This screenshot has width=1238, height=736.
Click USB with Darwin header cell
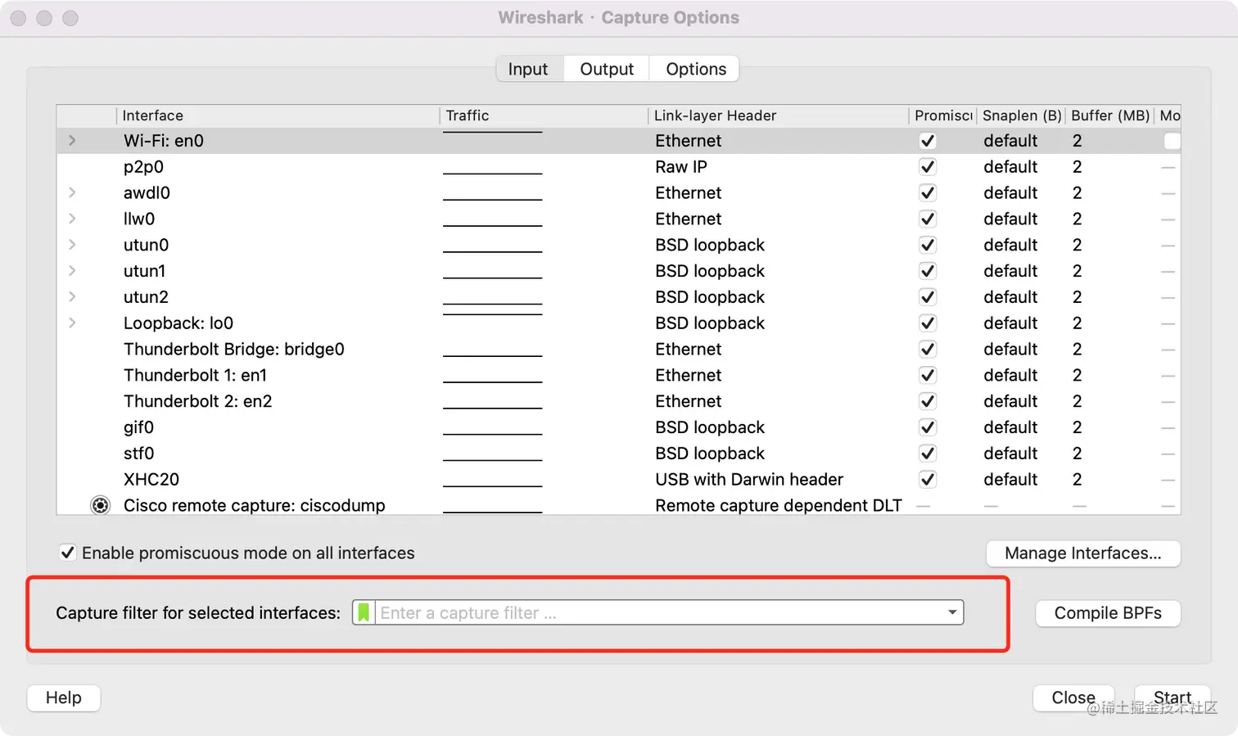coord(749,479)
